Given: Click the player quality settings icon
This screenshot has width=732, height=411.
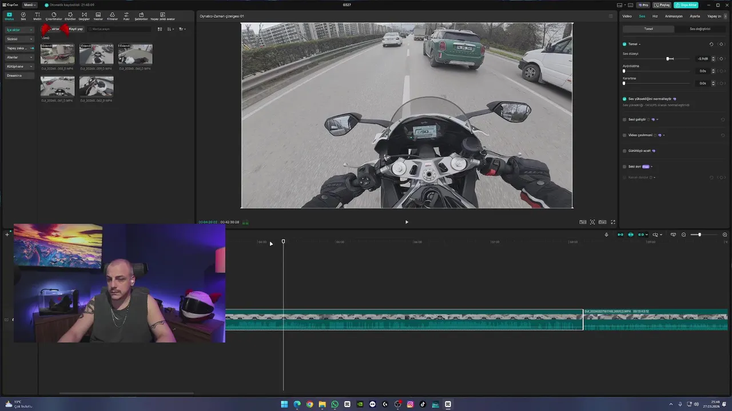Looking at the screenshot, I should 583,222.
